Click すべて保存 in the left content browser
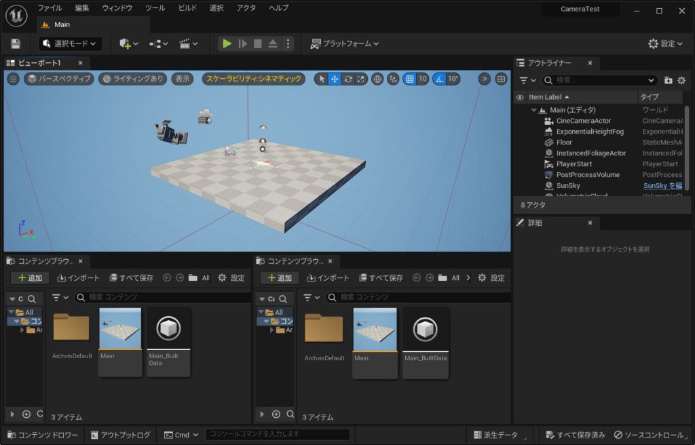695x445 pixels. click(131, 278)
